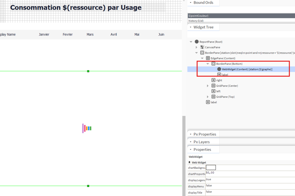Collapse the Web Widget properties section
The height and width of the screenshot is (196, 295).
click(189, 162)
